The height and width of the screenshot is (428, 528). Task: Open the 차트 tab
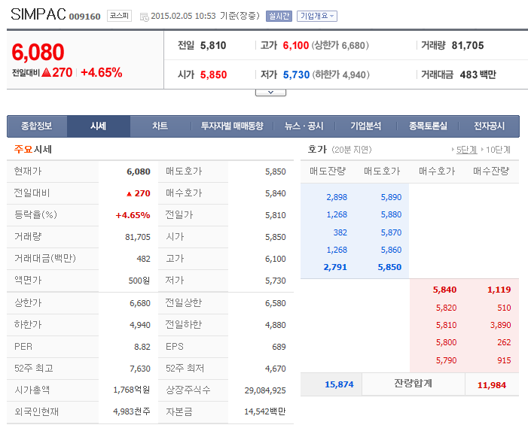pos(160,126)
